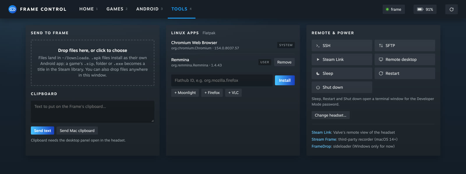Shut down the headset

[342, 87]
